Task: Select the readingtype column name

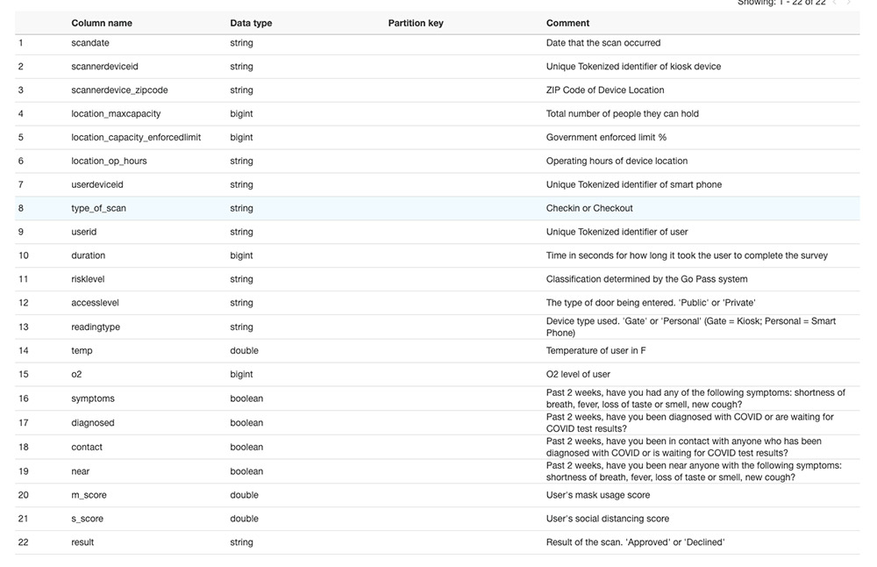Action: [96, 327]
